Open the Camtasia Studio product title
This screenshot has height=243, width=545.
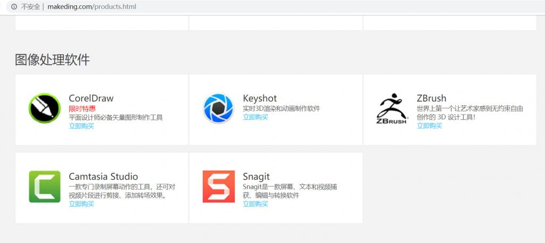pyautogui.click(x=103, y=176)
